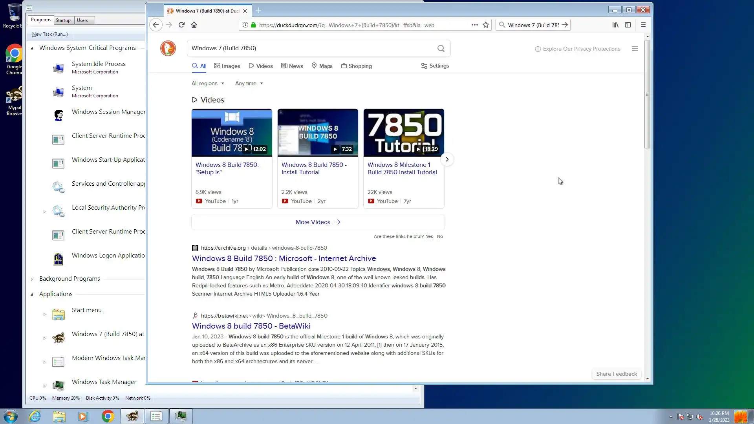Click the browser vertical scrollbar thumb

pyautogui.click(x=647, y=94)
